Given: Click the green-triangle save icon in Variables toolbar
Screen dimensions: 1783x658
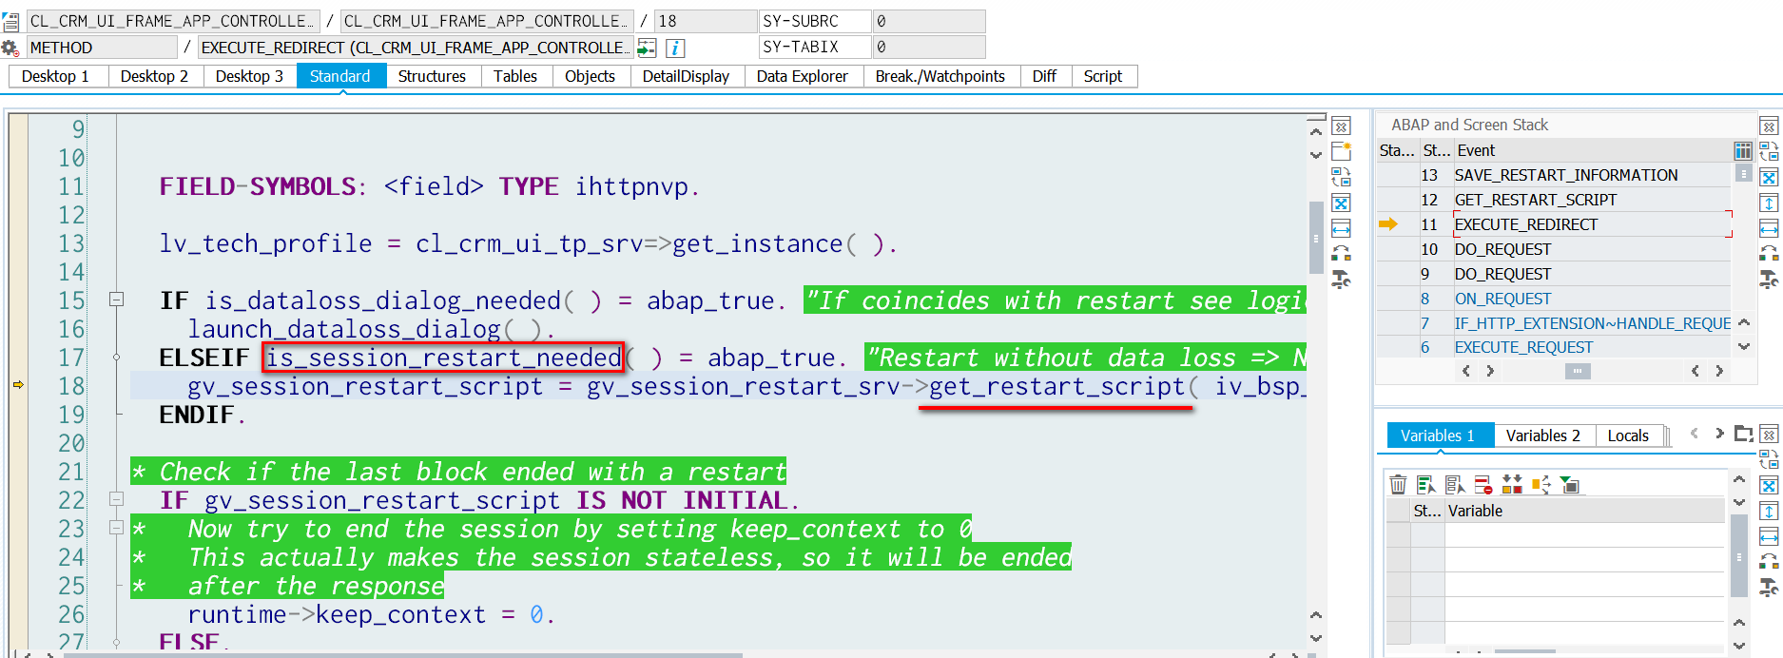Looking at the screenshot, I should click(x=1569, y=485).
